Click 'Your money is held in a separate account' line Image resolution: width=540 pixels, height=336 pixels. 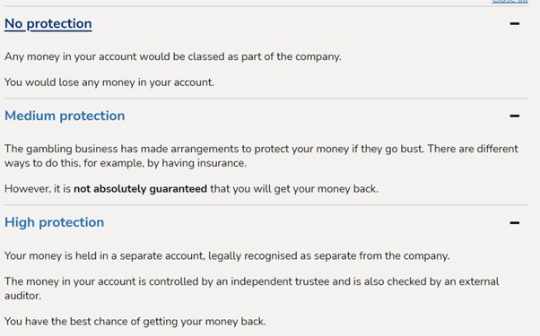pos(227,256)
